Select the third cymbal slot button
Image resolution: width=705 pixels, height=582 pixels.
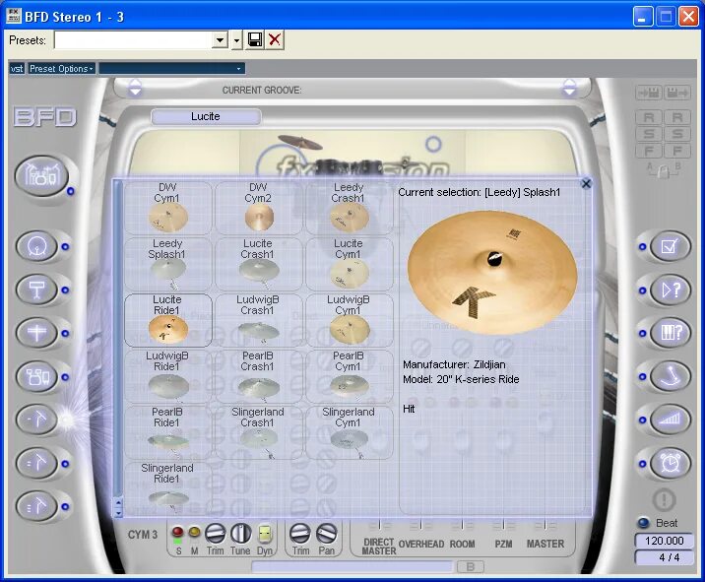pos(36,506)
